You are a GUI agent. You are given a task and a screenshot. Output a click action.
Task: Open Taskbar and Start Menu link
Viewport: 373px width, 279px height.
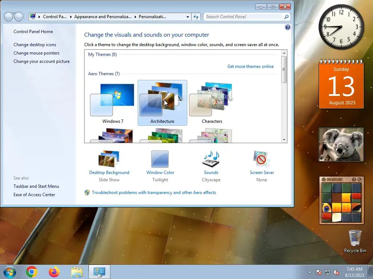pos(36,186)
